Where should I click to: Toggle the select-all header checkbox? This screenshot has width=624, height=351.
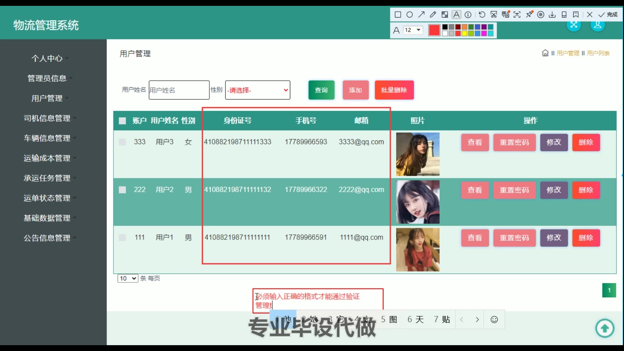coord(123,121)
